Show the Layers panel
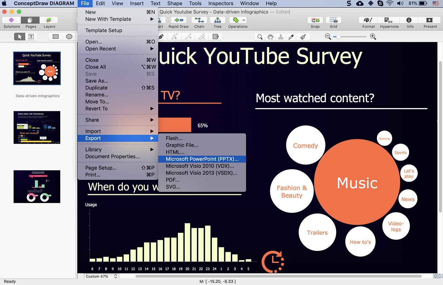This screenshot has width=443, height=285. [49, 23]
